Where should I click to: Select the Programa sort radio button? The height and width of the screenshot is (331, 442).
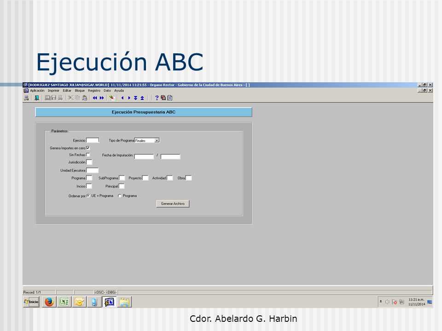120,196
